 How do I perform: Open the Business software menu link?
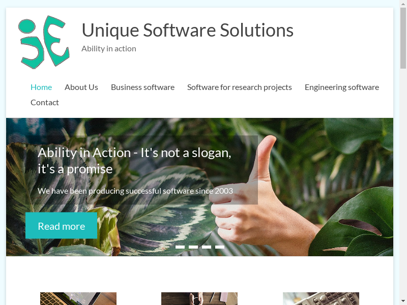coord(142,87)
